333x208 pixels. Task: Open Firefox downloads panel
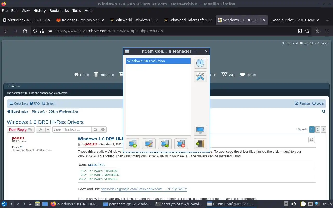tap(317, 31)
